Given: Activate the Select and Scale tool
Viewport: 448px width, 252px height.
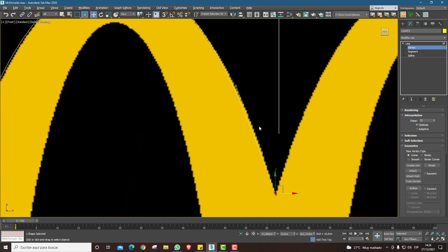Looking at the screenshot, I should 108,15.
